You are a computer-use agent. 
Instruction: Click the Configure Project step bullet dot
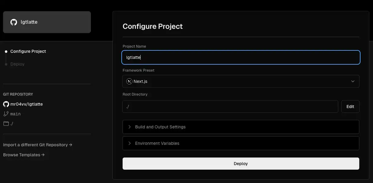pyautogui.click(x=6, y=52)
